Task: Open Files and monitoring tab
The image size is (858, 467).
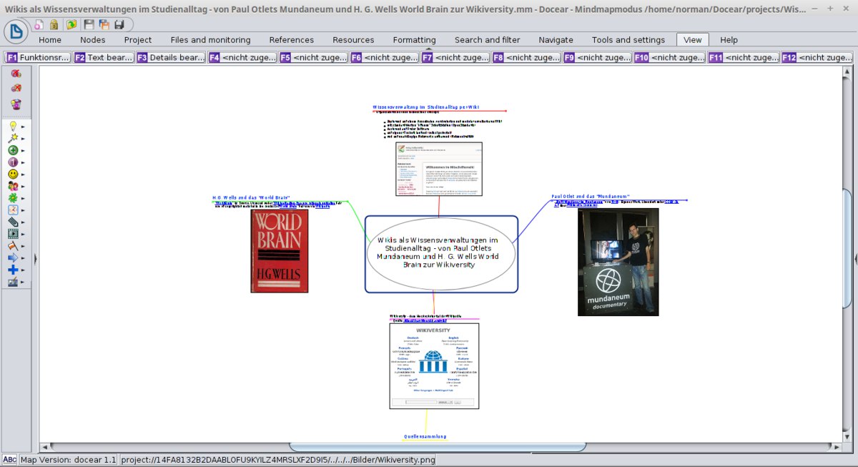Action: coord(211,40)
